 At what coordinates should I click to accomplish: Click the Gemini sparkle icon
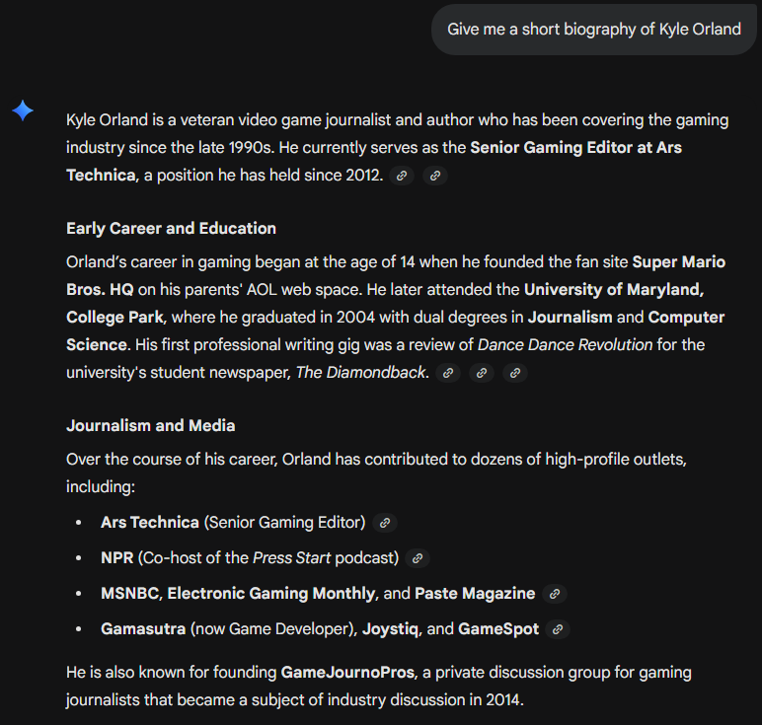tap(23, 111)
